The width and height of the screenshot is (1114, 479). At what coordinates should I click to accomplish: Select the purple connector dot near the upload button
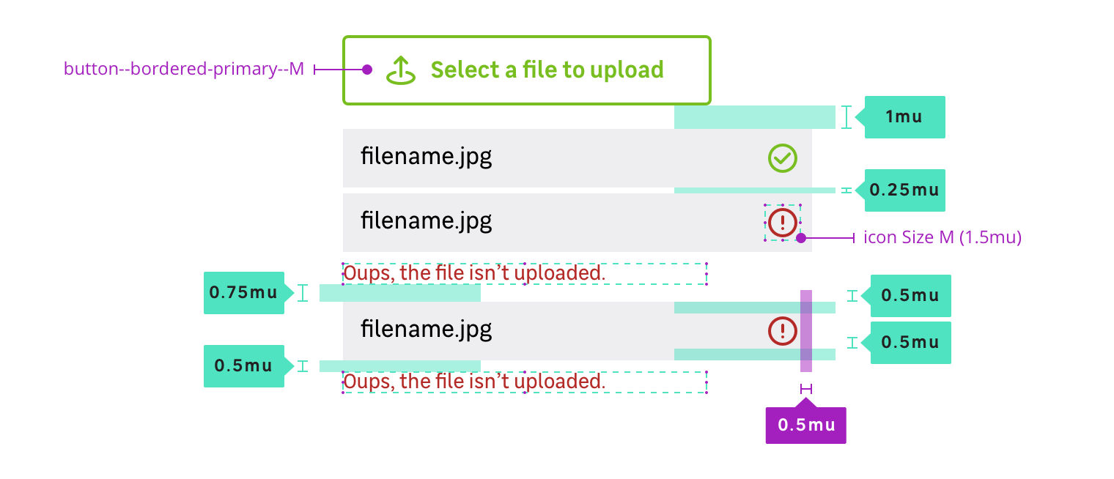[x=366, y=69]
